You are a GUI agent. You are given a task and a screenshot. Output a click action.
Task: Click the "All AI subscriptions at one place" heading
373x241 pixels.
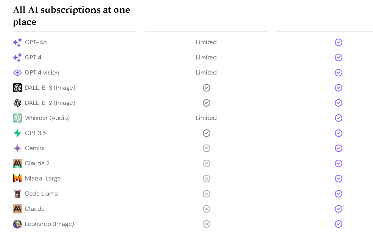[71, 16]
